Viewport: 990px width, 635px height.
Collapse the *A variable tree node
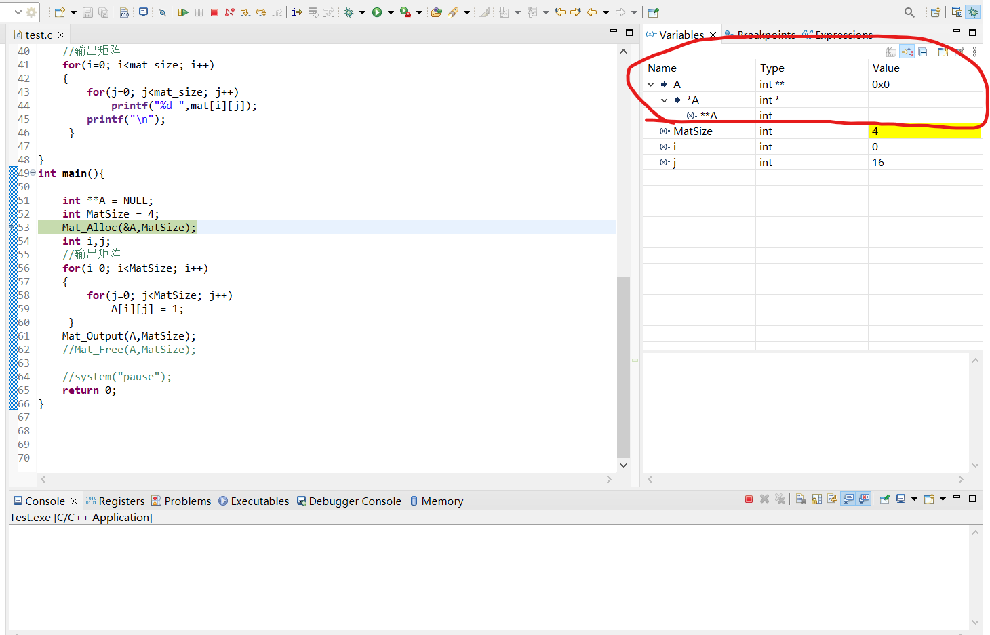pos(665,100)
